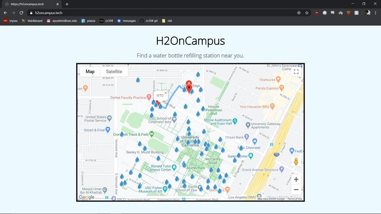Click the Dental Faculty Practice pin
The image size is (381, 214).
149,97
